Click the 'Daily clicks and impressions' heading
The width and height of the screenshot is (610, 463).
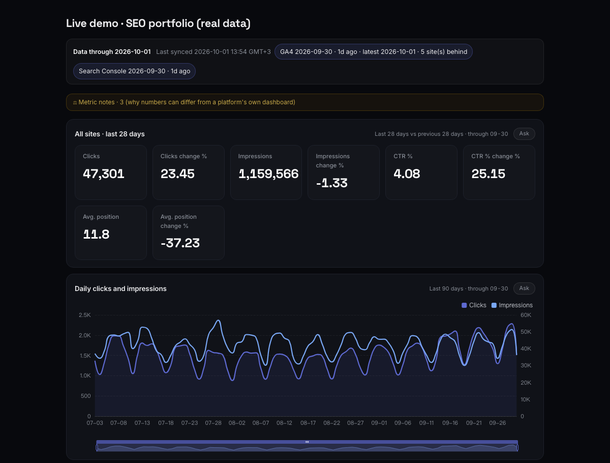(x=120, y=288)
